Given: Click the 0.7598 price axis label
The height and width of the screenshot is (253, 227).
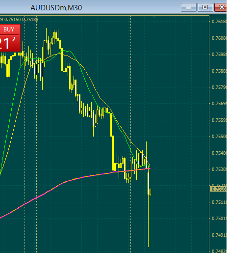Looking at the screenshot, I should pyautogui.click(x=219, y=55).
